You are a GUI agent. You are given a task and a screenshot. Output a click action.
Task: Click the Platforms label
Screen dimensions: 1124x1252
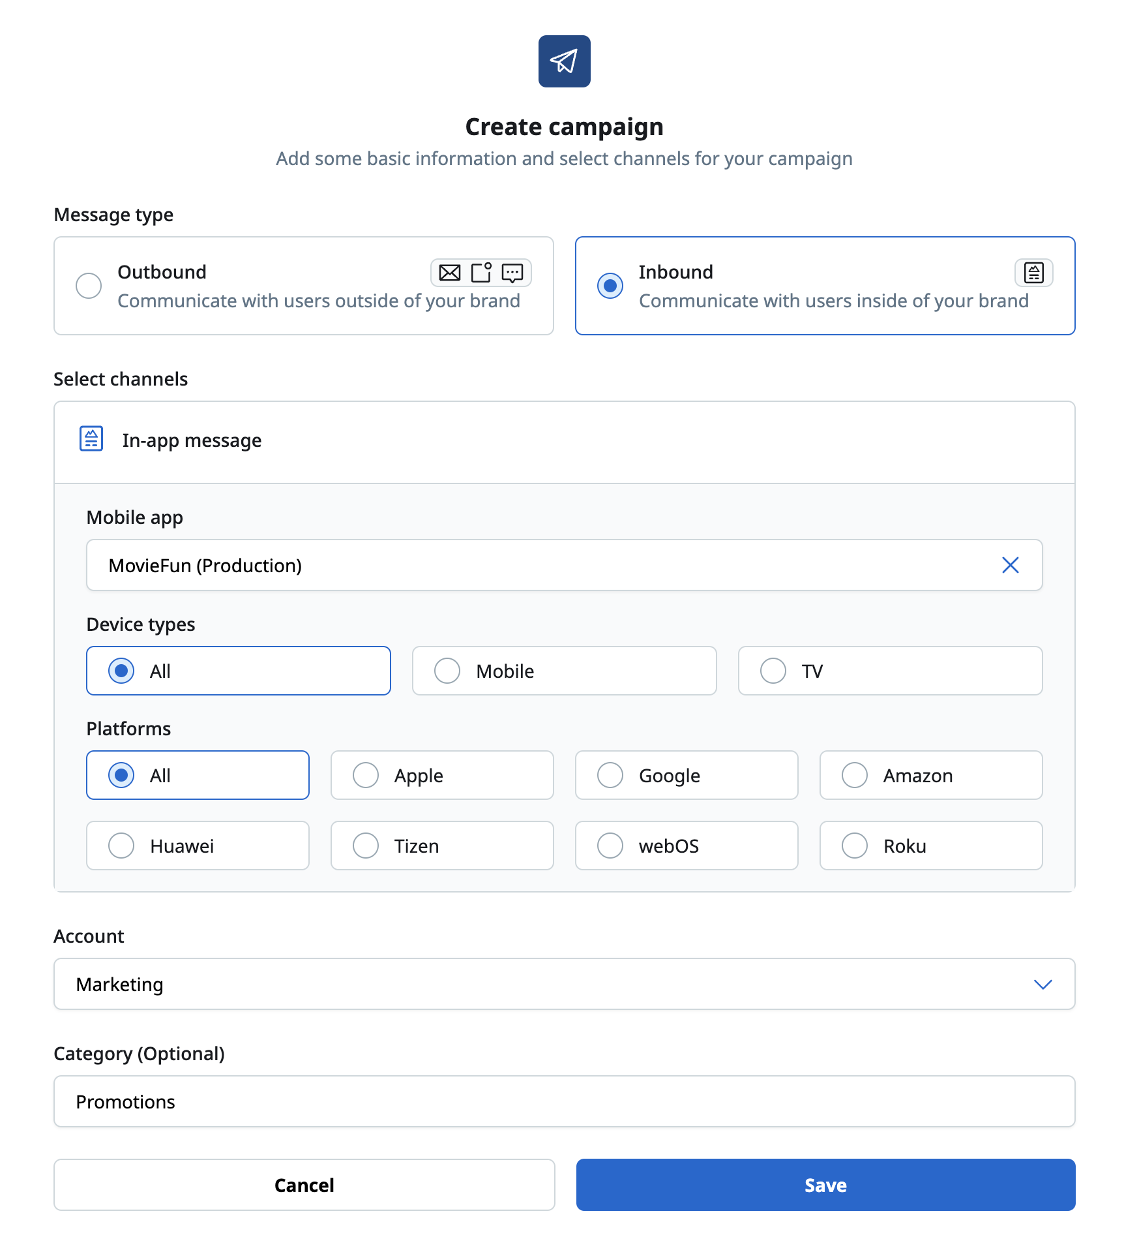point(129,729)
